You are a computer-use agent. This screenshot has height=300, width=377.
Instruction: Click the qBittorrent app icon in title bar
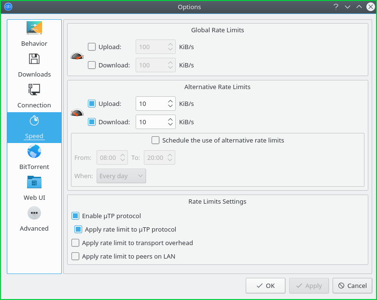coord(8,7)
